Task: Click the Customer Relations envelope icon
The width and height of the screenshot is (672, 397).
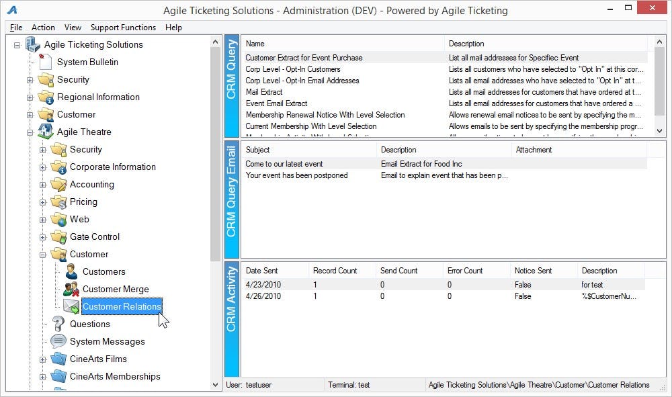Action: [x=71, y=306]
